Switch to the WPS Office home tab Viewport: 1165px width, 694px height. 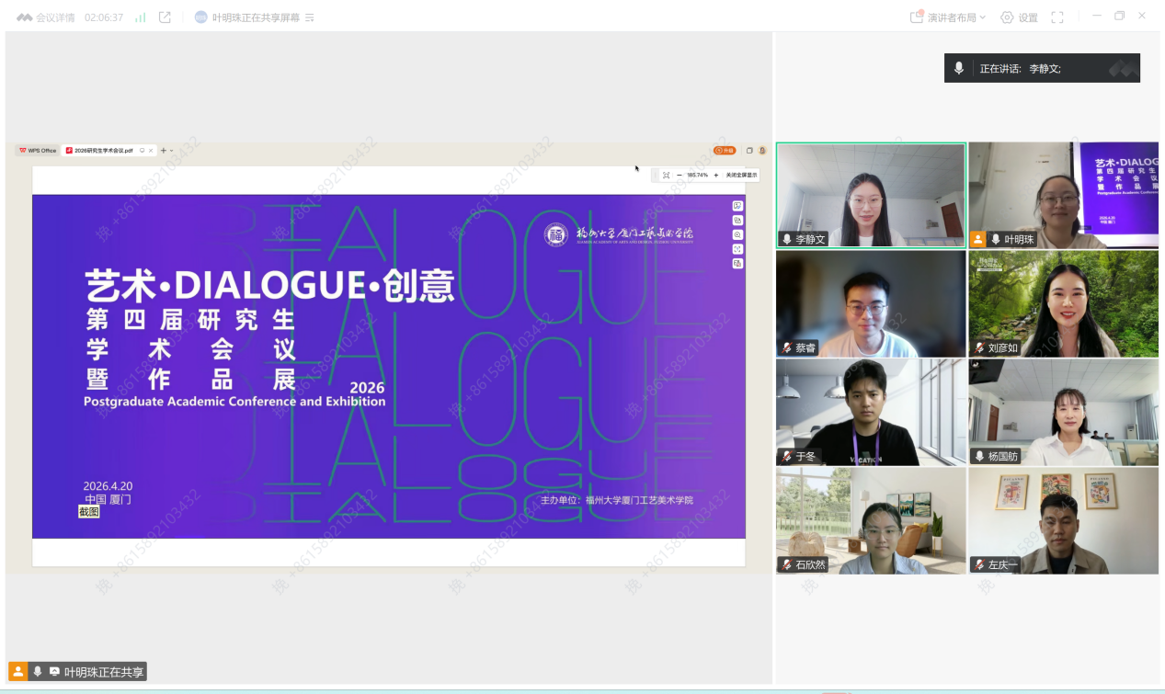(38, 150)
